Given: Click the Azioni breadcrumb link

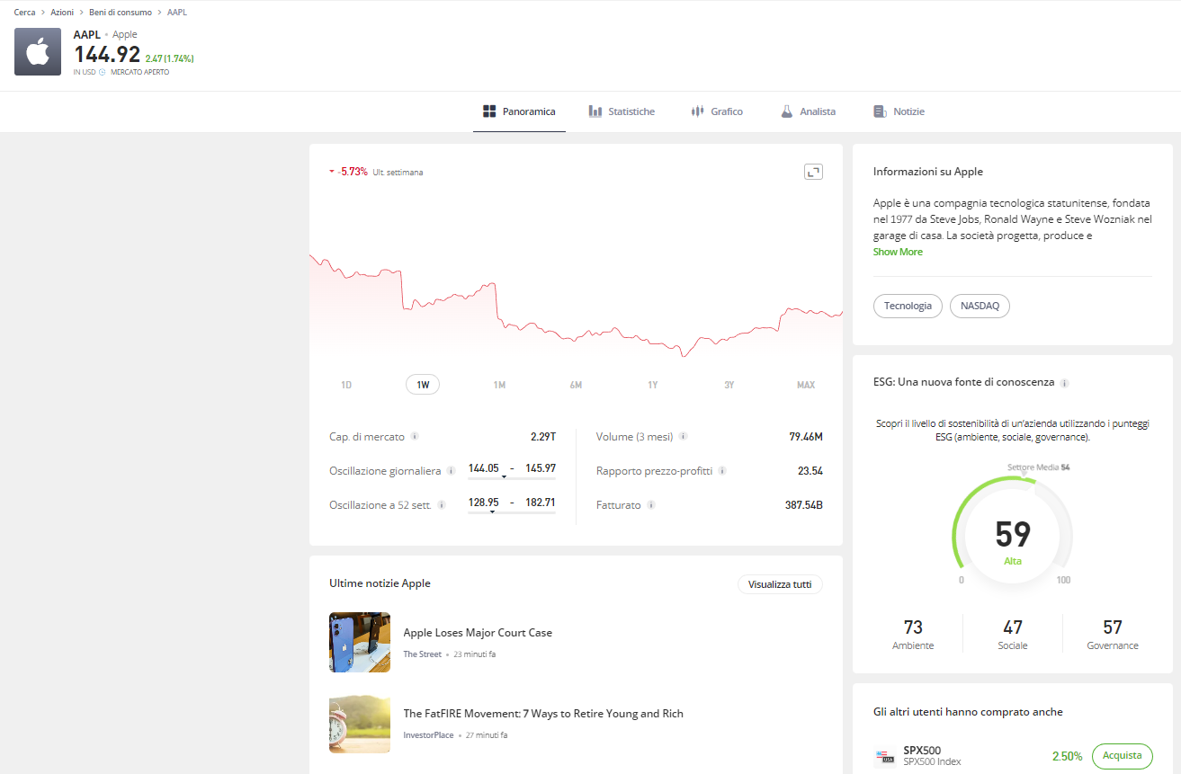Looking at the screenshot, I should [62, 13].
